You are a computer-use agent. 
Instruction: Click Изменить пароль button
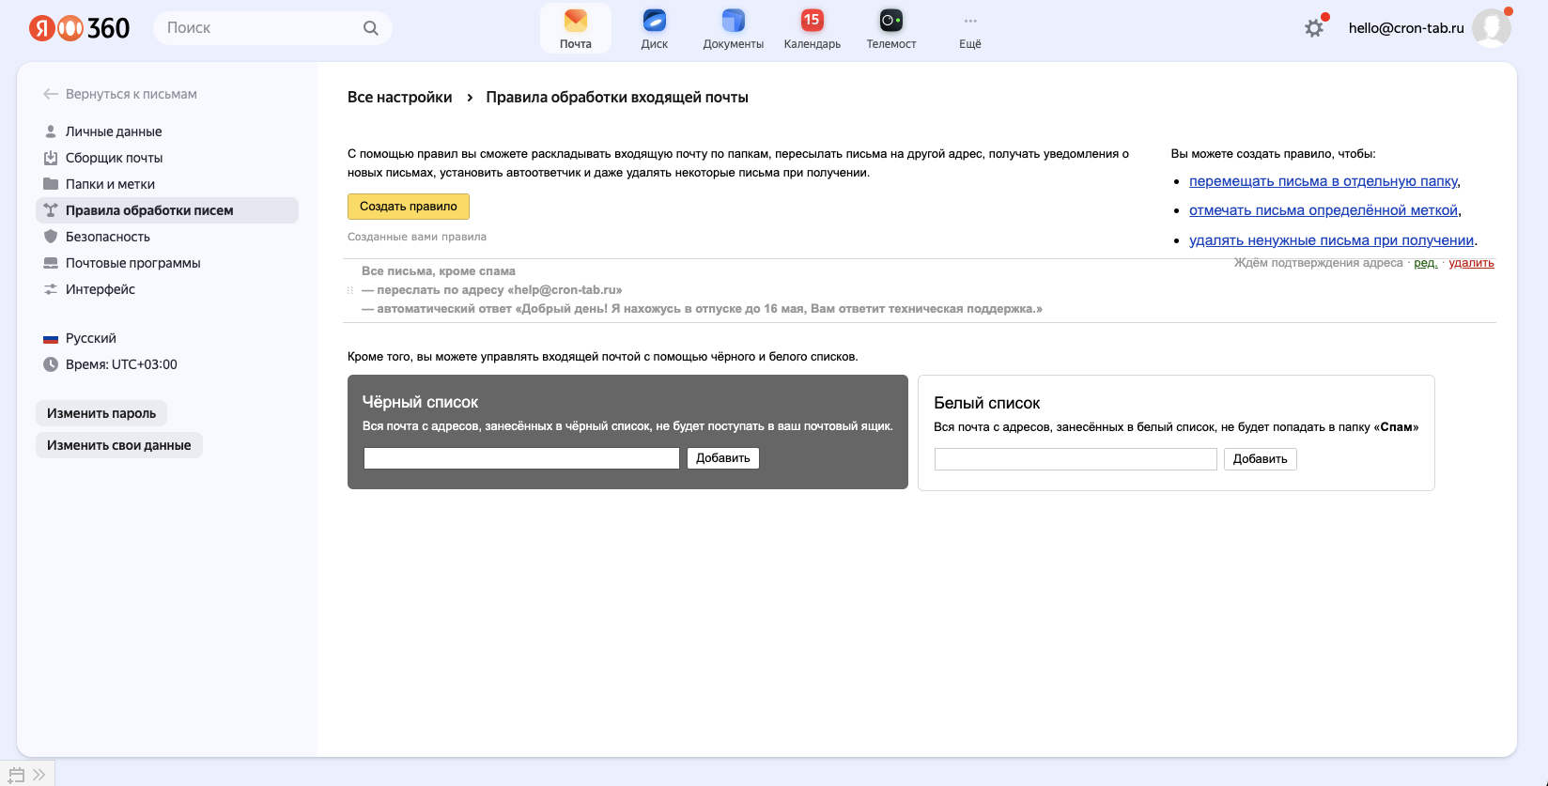(101, 413)
